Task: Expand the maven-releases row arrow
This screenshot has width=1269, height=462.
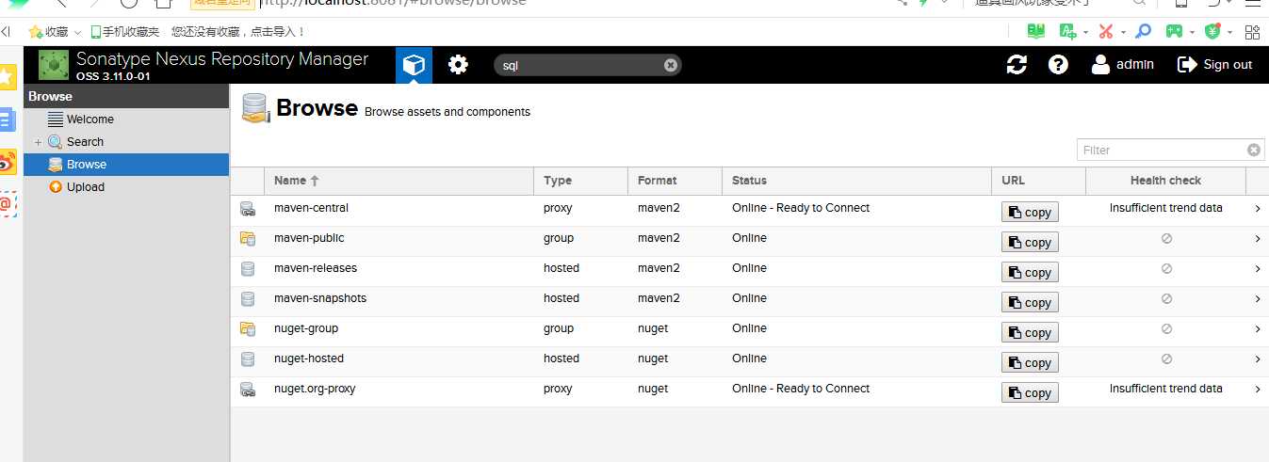Action: point(1258,269)
